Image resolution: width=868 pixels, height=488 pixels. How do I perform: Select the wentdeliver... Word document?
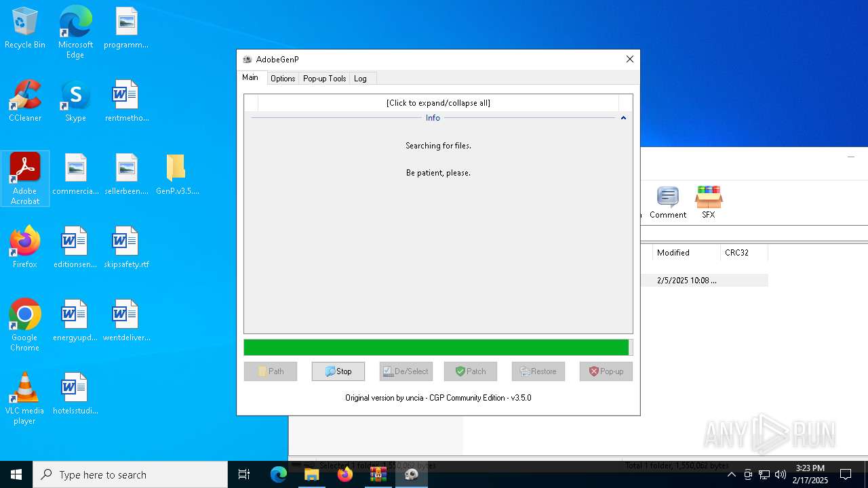126,321
